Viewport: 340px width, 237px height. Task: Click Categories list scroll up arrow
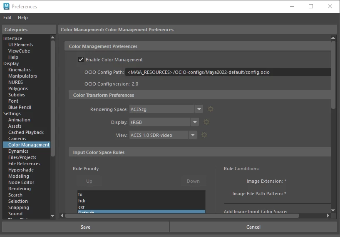(x=52, y=38)
